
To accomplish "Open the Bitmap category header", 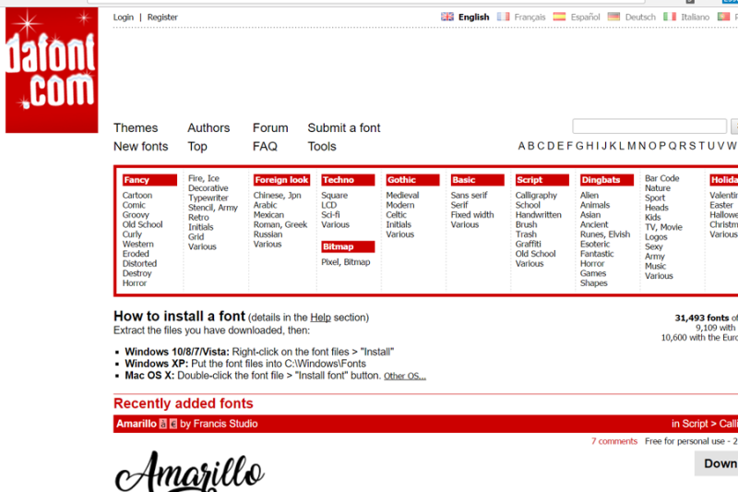I will pos(348,246).
